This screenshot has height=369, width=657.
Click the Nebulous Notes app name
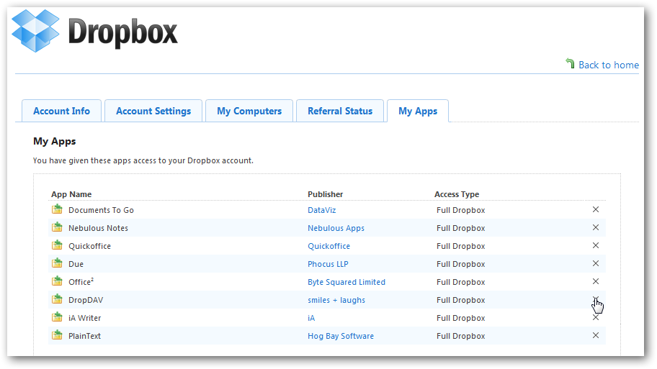click(x=99, y=228)
